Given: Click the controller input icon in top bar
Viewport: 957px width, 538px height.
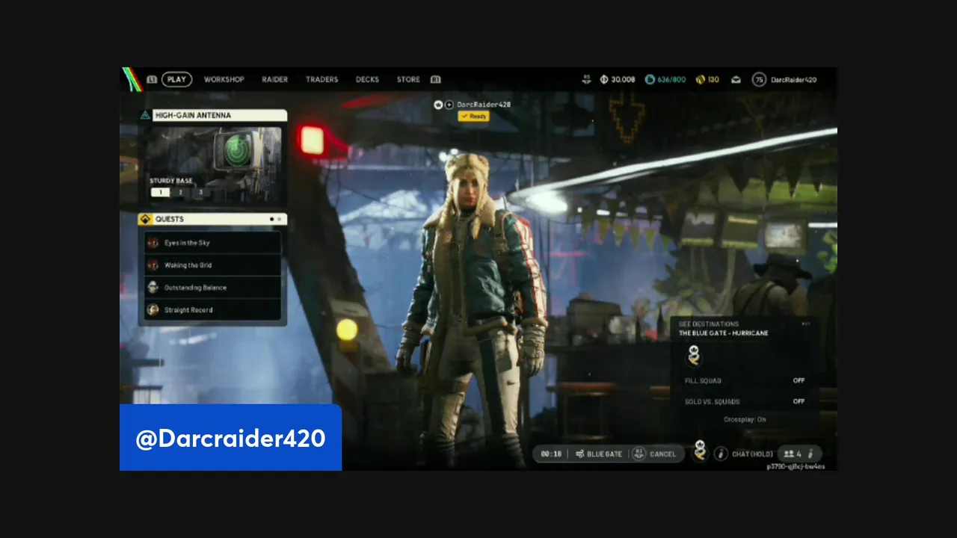Looking at the screenshot, I should 587,79.
